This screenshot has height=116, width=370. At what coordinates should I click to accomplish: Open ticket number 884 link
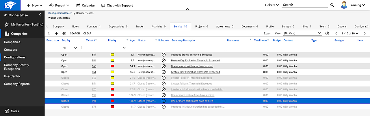click(94, 60)
